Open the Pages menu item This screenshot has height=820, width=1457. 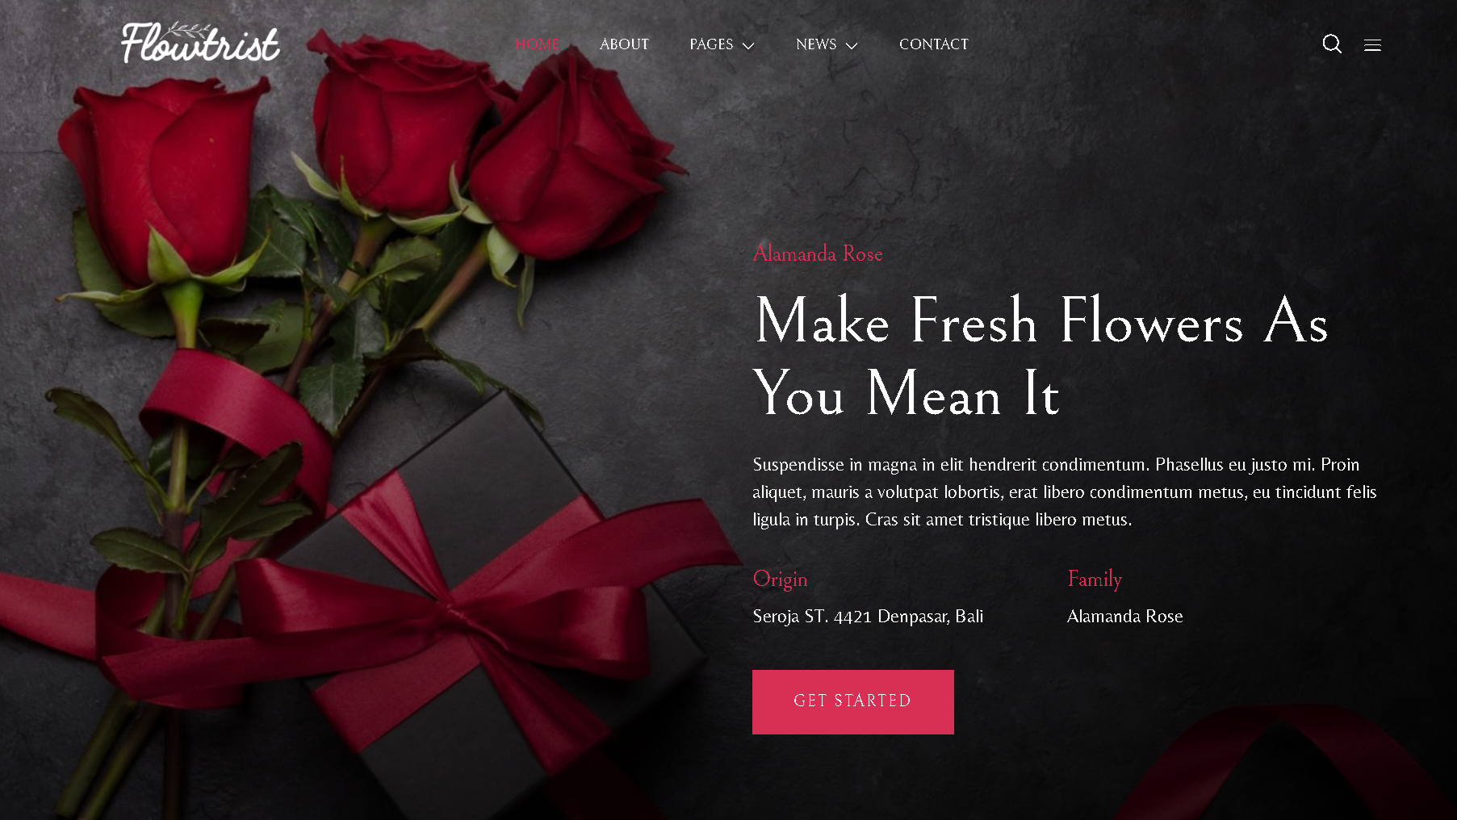711,44
